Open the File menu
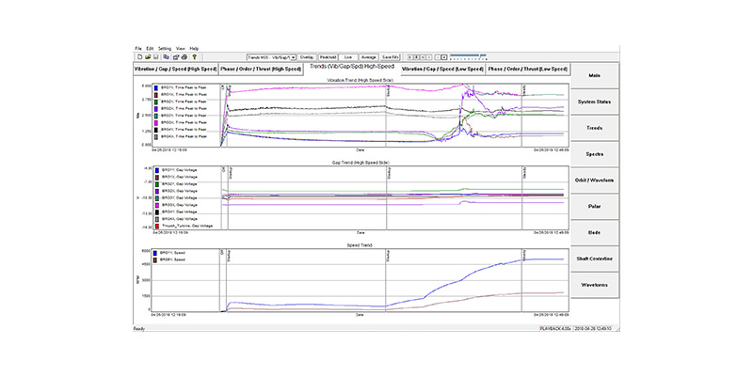The height and width of the screenshot is (376, 753). [138, 48]
